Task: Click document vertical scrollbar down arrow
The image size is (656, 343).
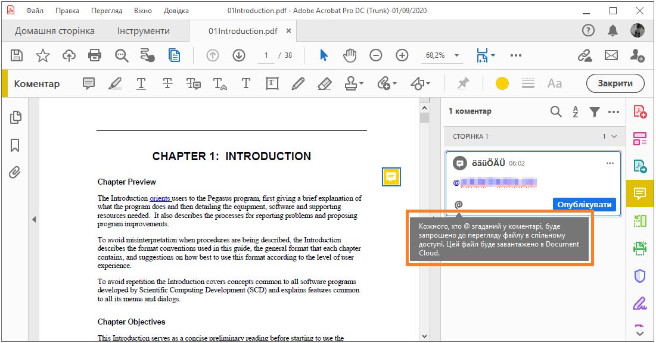Action: 425,336
